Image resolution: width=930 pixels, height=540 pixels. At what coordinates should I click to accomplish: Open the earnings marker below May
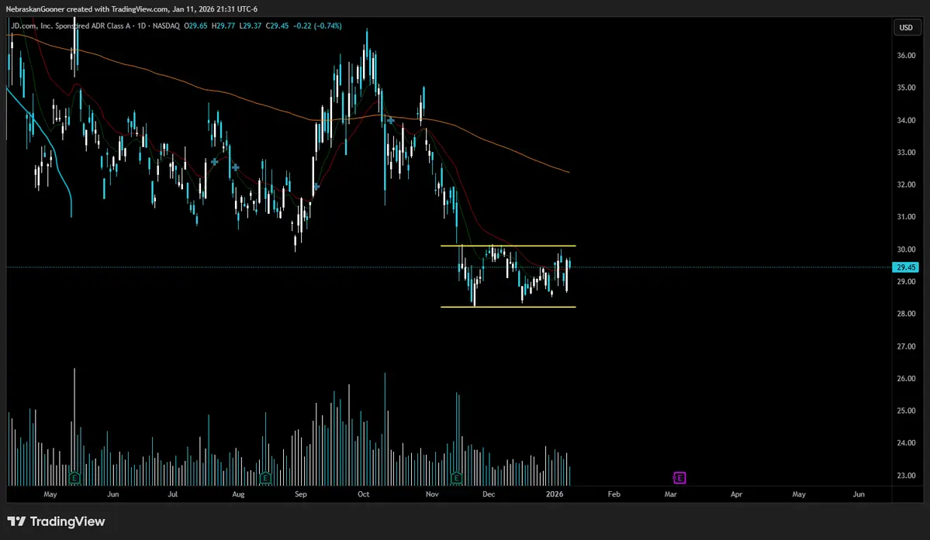pyautogui.click(x=74, y=477)
